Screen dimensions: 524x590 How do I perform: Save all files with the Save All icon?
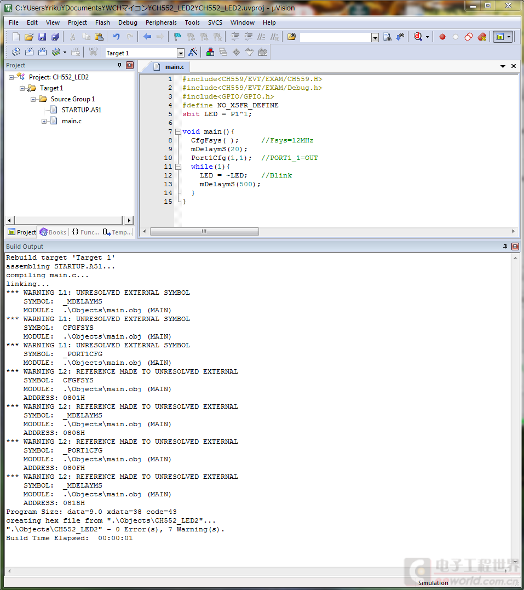(x=55, y=37)
